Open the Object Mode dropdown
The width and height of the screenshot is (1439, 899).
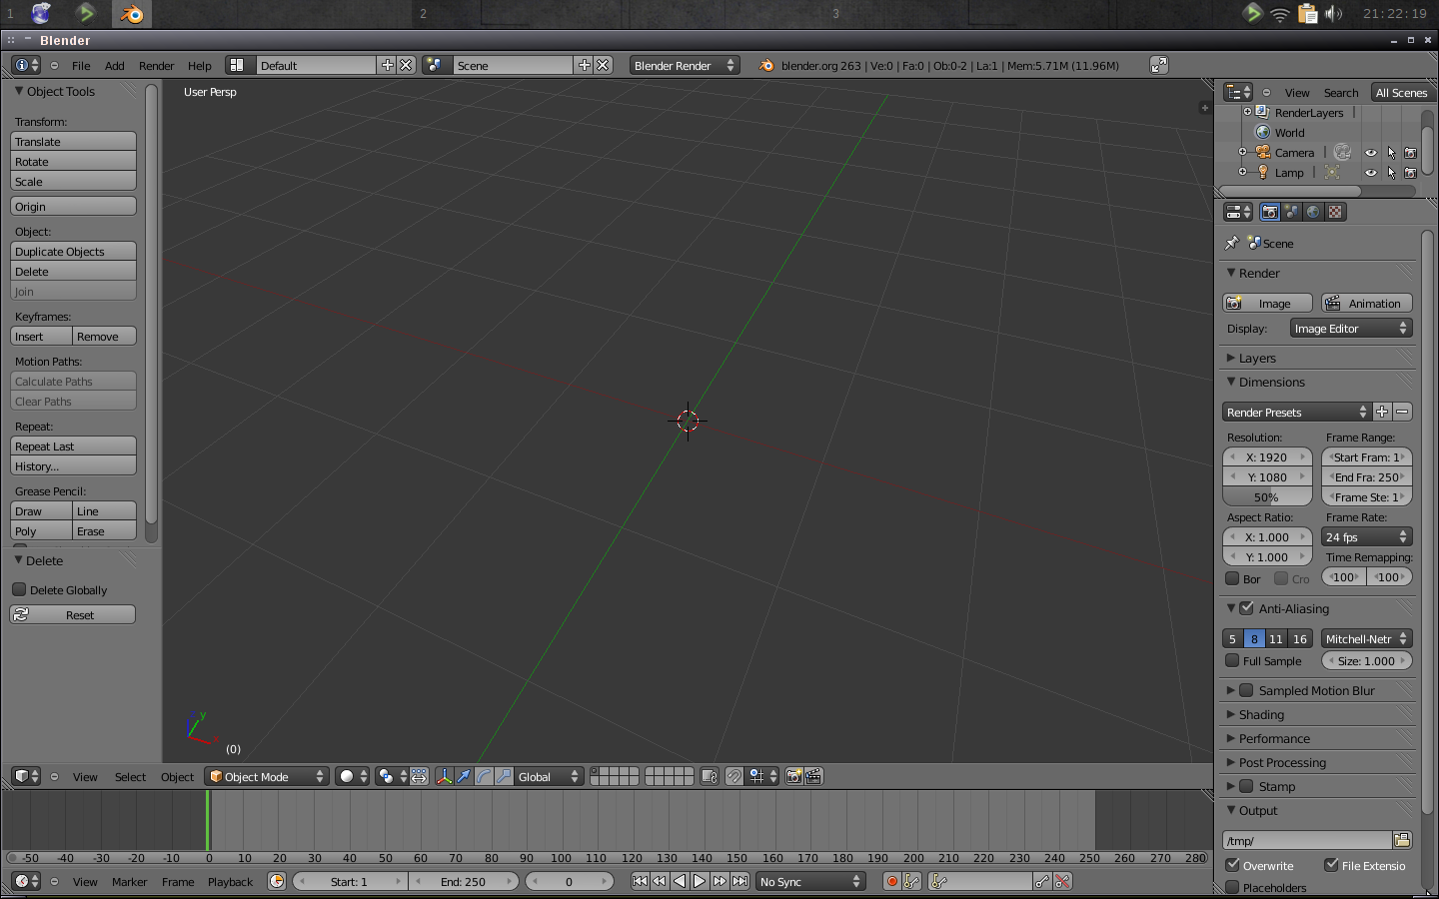coord(265,776)
